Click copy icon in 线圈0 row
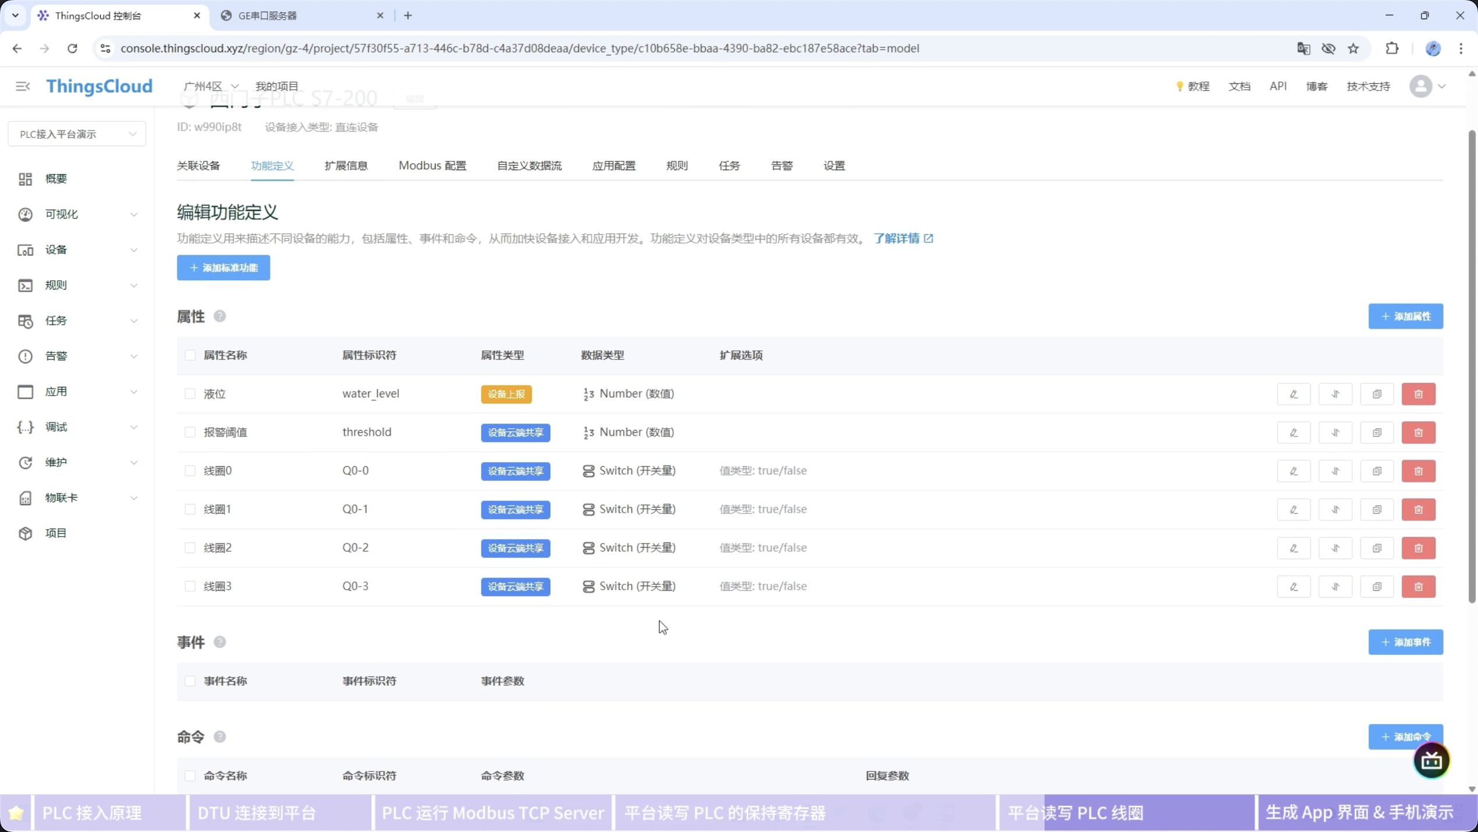This screenshot has height=832, width=1478. (x=1377, y=471)
